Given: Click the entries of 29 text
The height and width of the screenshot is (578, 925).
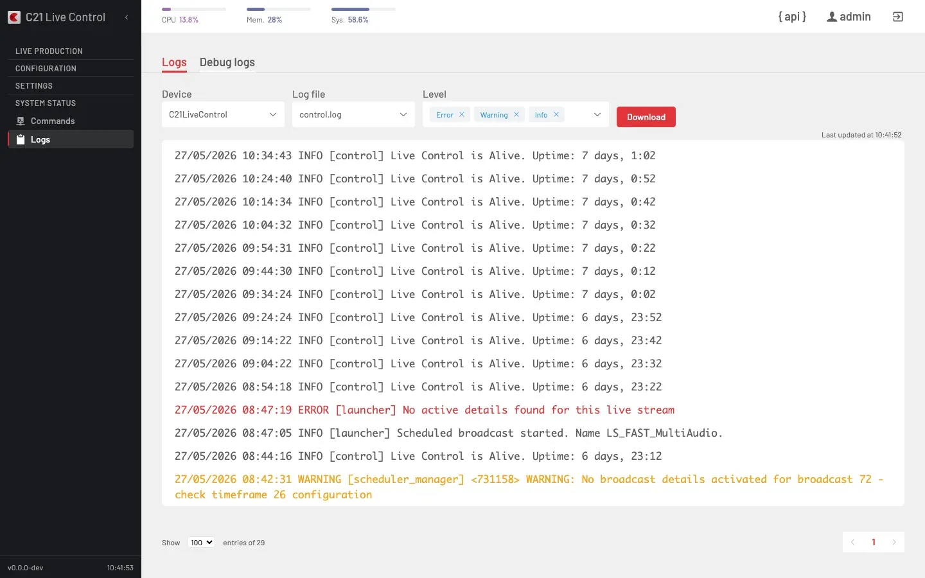Looking at the screenshot, I should [244, 543].
